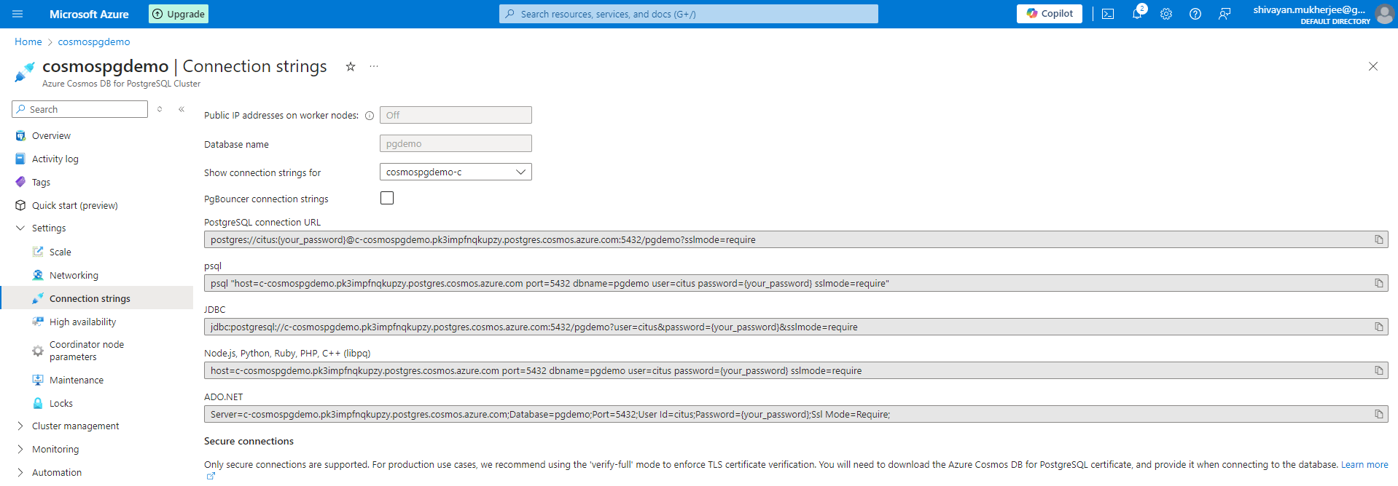
Task: Copy the ADO.NET connection string
Action: (x=1378, y=414)
